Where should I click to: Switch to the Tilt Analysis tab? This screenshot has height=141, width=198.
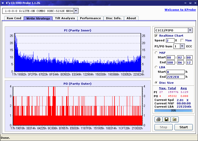tap(65, 18)
